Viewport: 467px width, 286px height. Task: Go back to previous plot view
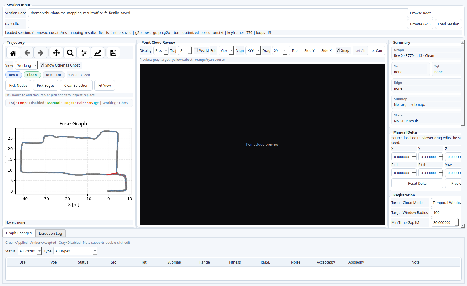(27, 53)
